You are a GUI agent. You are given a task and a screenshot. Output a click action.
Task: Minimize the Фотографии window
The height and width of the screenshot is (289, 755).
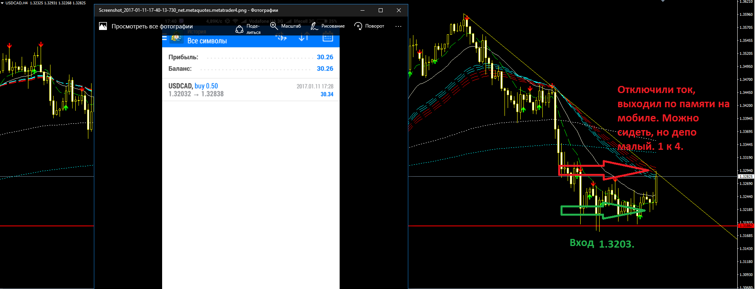(363, 10)
